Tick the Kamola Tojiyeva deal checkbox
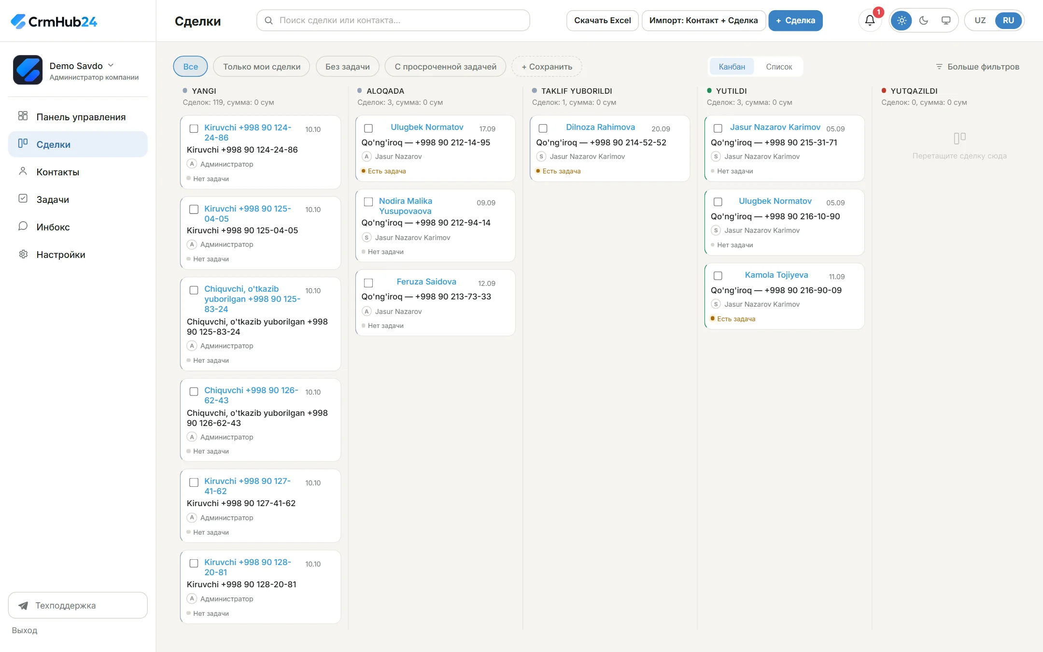This screenshot has width=1043, height=652. point(718,276)
